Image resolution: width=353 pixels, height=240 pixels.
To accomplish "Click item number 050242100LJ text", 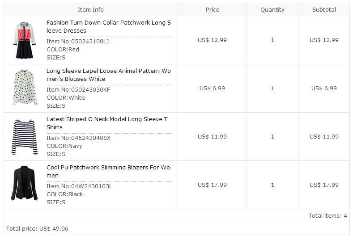I will (77, 42).
